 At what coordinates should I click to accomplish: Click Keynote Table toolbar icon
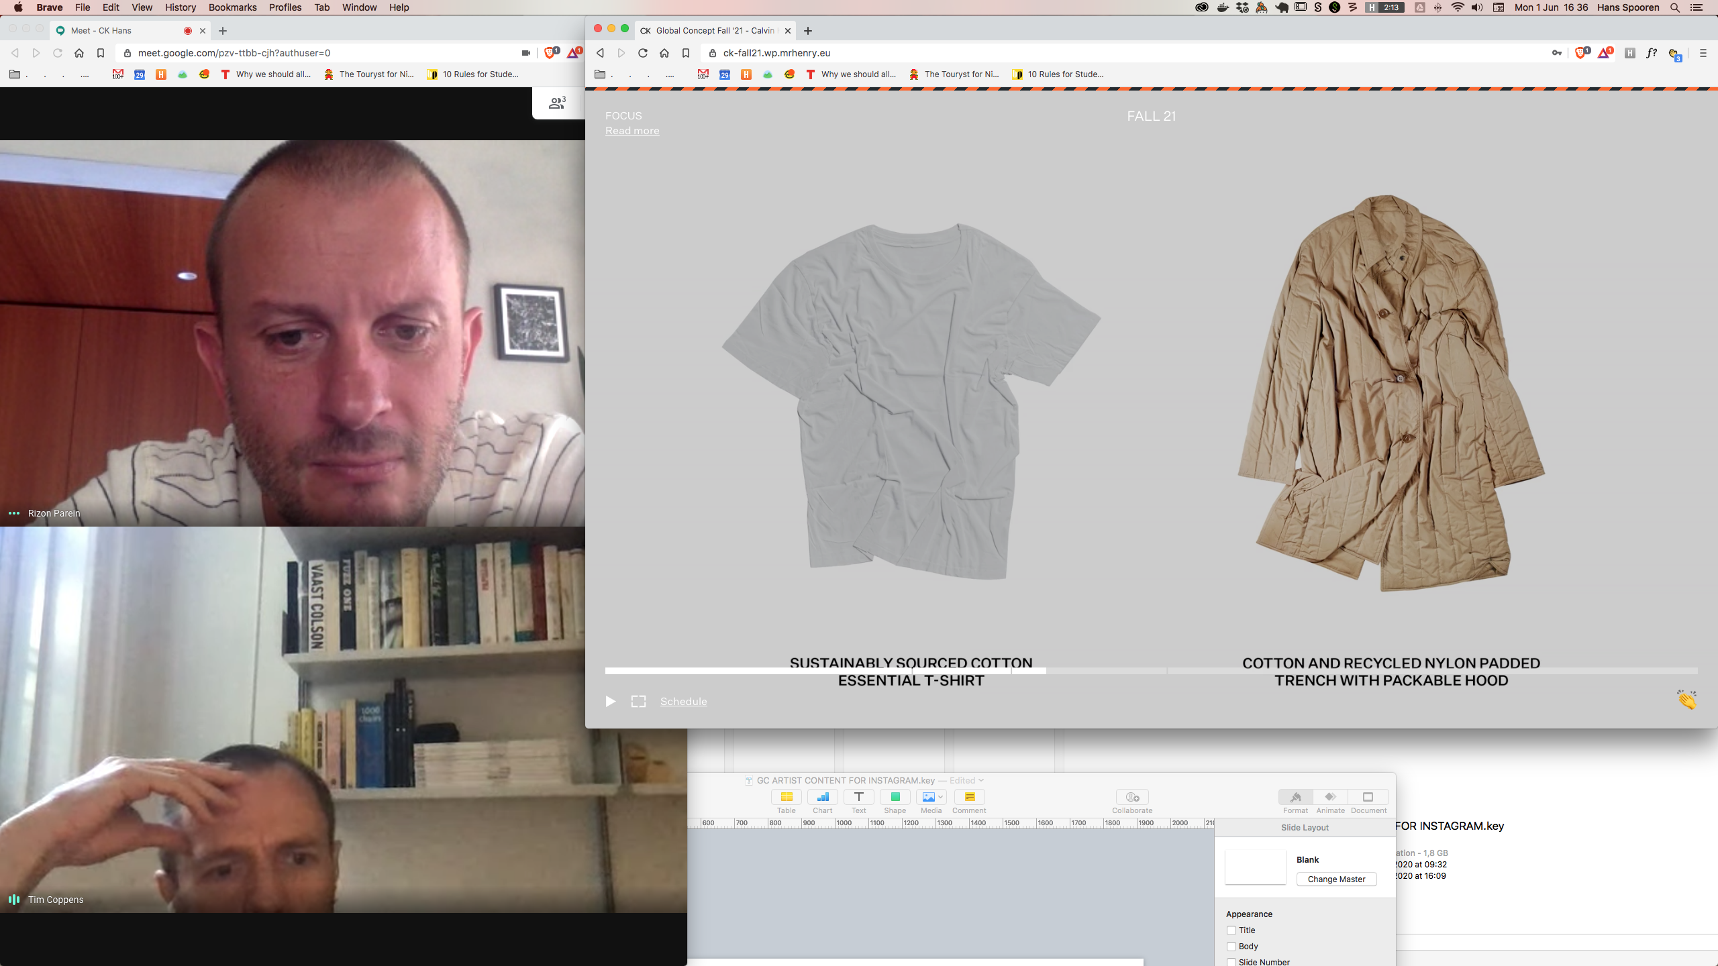click(x=786, y=797)
